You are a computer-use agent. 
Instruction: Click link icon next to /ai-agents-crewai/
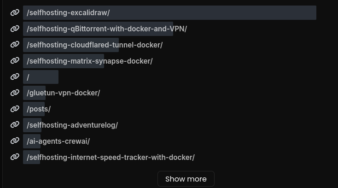point(15,141)
